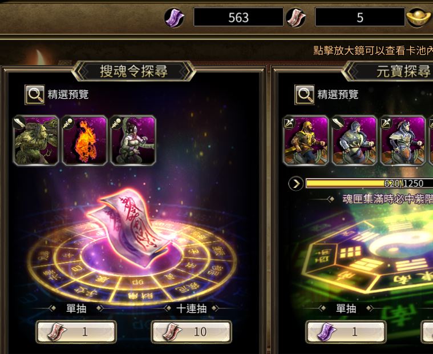Click the 搜魂令探尋 panel title
Image resolution: width=433 pixels, height=354 pixels.
133,71
